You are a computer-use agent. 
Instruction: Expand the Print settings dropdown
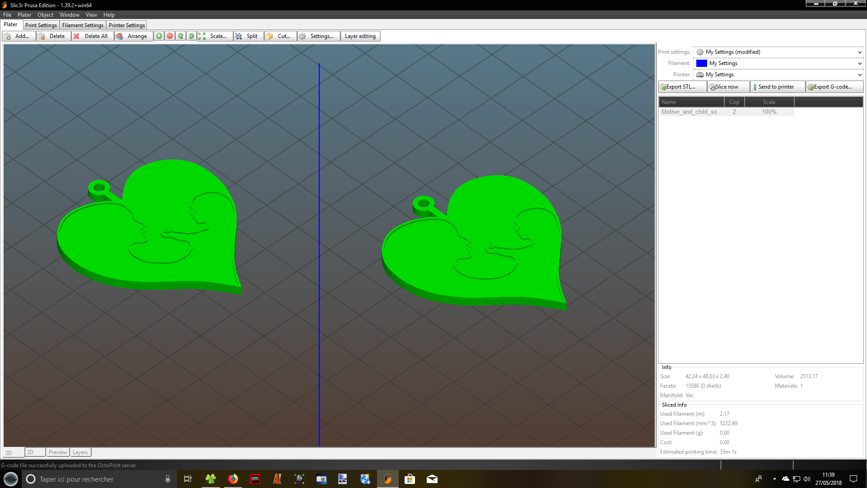859,52
